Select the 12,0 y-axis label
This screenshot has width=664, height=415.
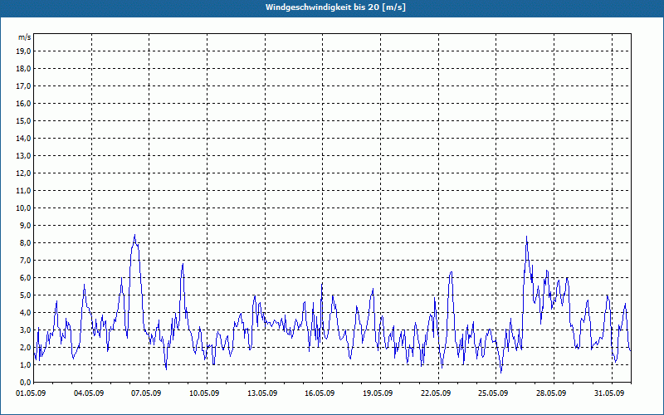(x=23, y=173)
